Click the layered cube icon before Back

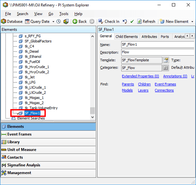click(x=66, y=22)
